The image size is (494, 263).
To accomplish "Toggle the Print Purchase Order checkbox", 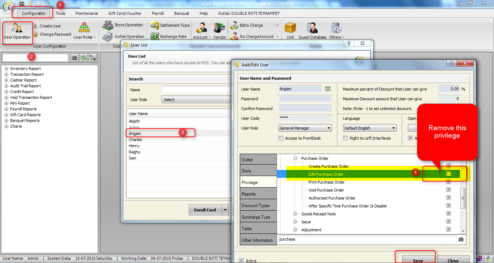I will [x=449, y=182].
